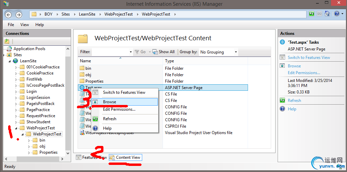Click the IIS Manager title bar icon

point(6,3)
